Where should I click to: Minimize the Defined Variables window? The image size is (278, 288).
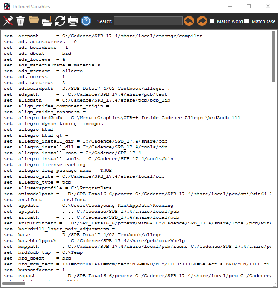tap(230, 6)
